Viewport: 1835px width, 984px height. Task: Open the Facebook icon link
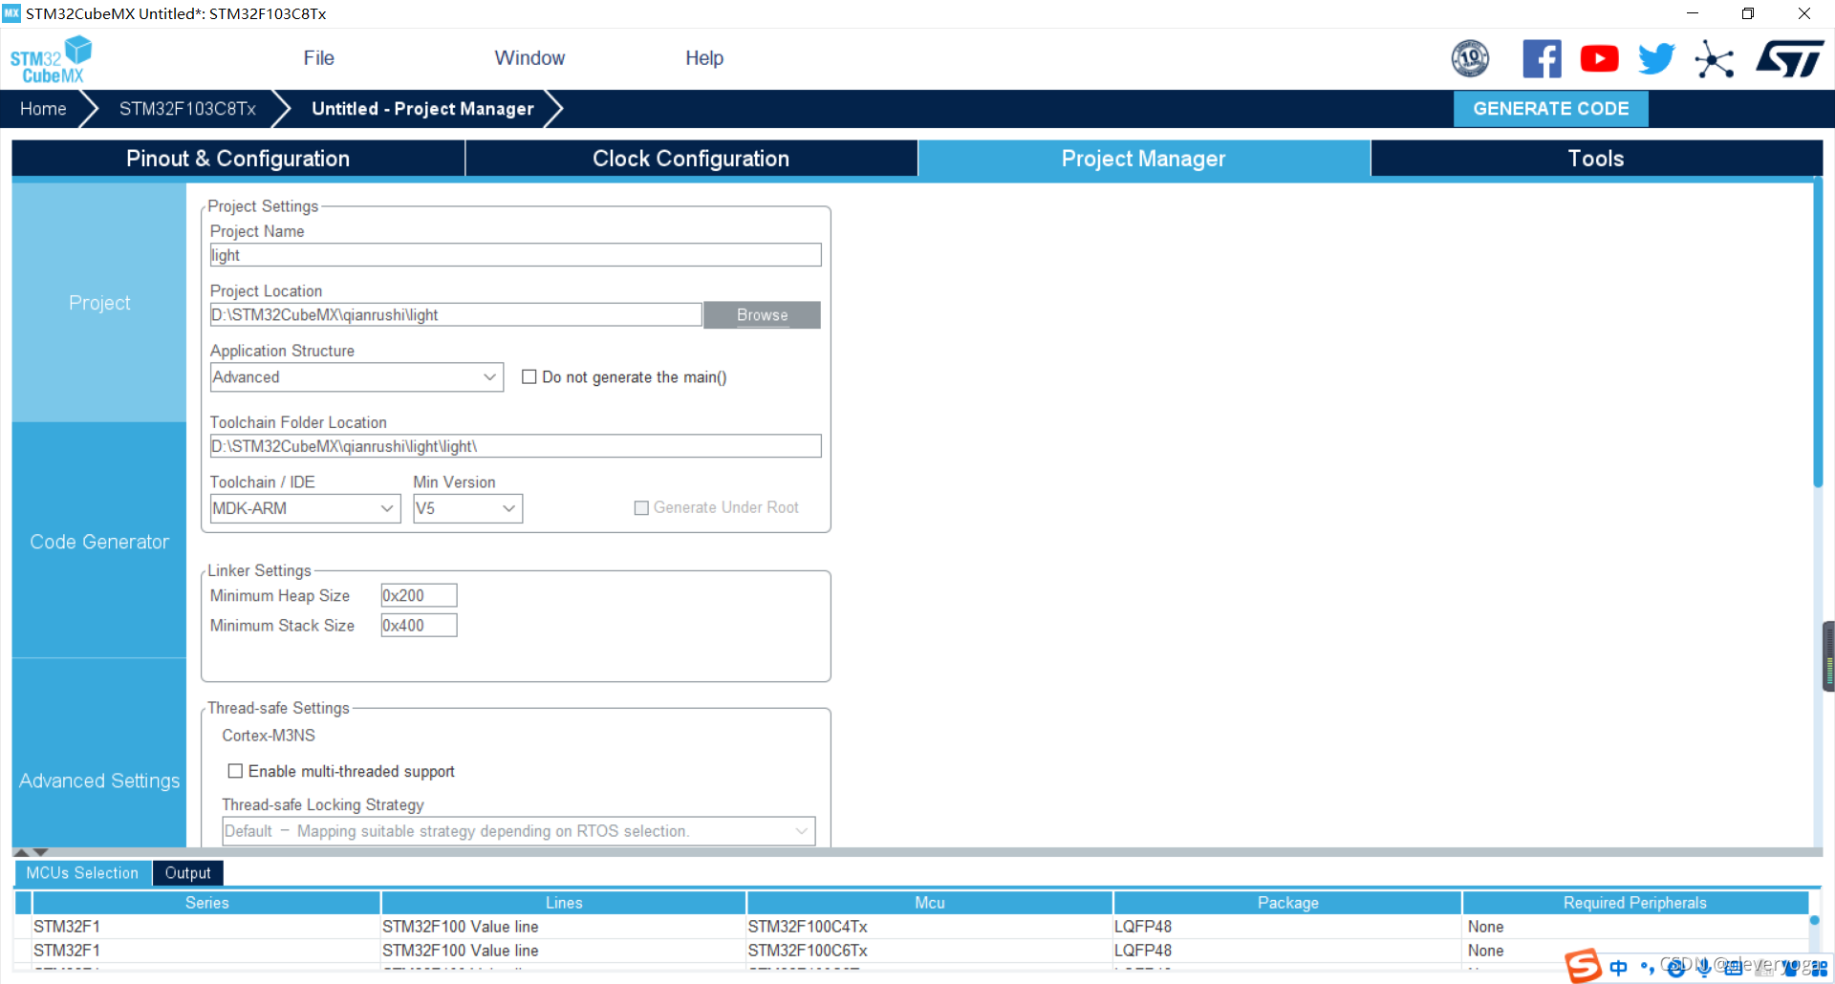[x=1542, y=58]
